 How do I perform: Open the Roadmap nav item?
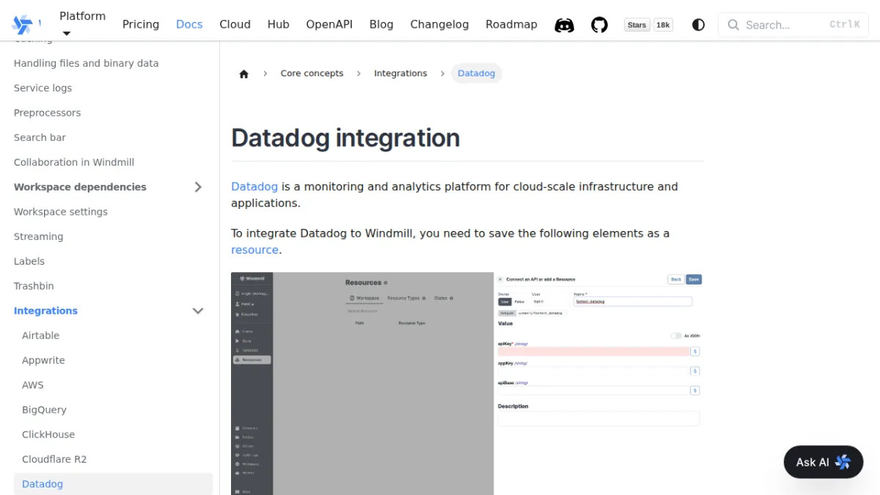[x=511, y=24]
